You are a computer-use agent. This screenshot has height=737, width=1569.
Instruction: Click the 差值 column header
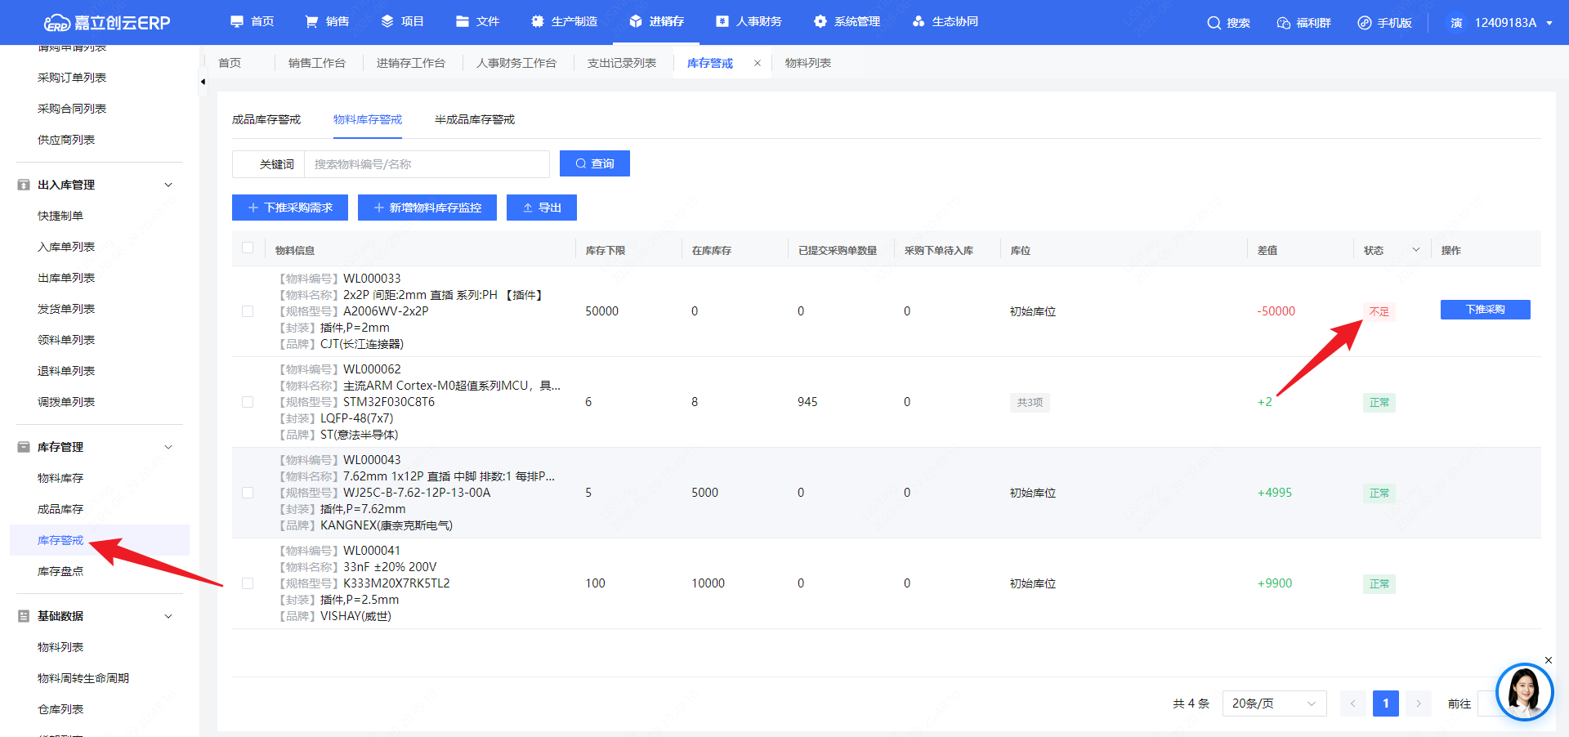pos(1267,250)
